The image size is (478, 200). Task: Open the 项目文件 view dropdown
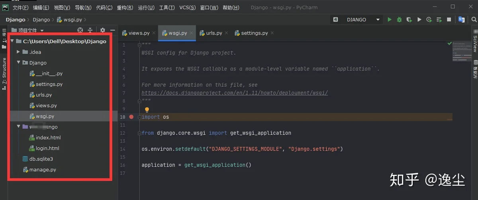42,30
